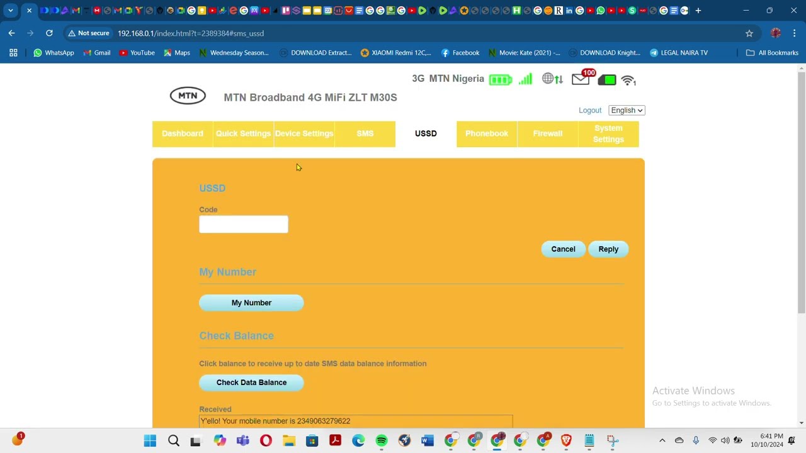Click the green signal strength bars icon
The height and width of the screenshot is (453, 806).
tap(525, 79)
